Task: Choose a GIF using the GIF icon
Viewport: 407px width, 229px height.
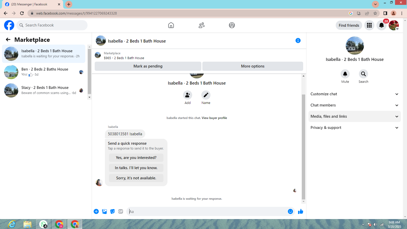Action: pos(121,211)
